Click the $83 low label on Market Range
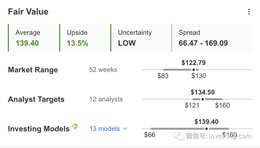 tap(163, 76)
